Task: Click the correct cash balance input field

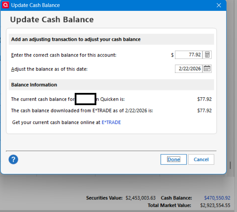Action: pyautogui.click(x=188, y=55)
